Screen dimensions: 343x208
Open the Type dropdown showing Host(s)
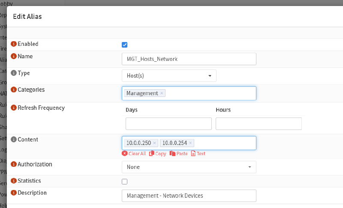coord(169,75)
